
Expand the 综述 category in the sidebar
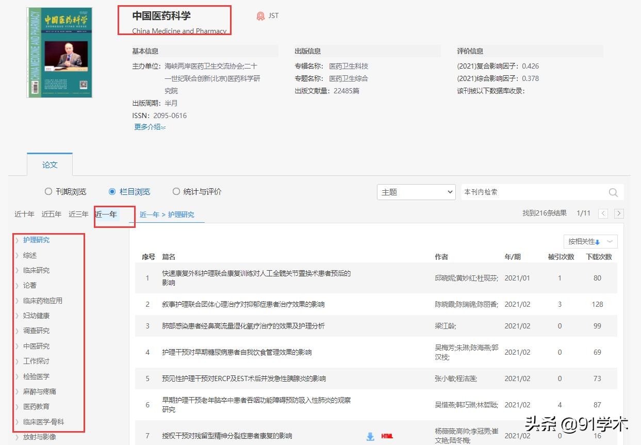29,255
